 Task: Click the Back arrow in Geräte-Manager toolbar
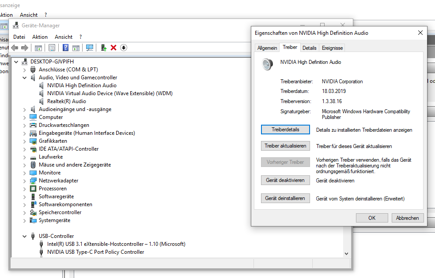coord(15,48)
